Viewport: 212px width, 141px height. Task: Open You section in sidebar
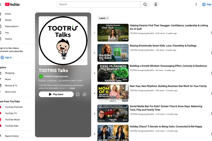pyautogui.click(x=7, y=33)
